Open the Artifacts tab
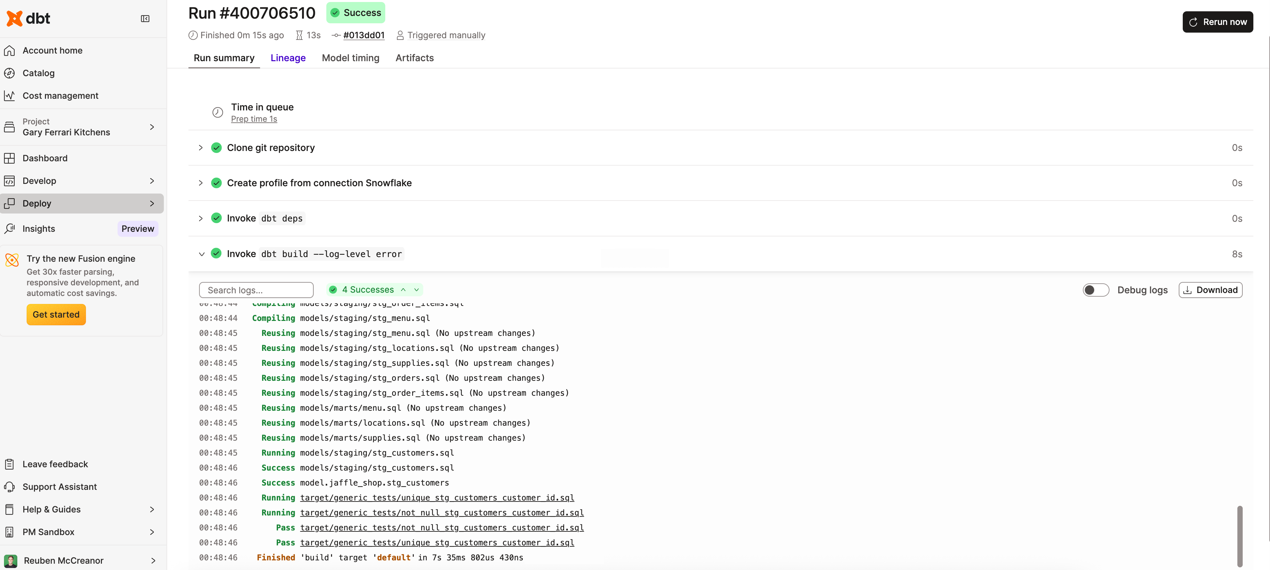Screen dimensions: 1270x570 point(414,58)
